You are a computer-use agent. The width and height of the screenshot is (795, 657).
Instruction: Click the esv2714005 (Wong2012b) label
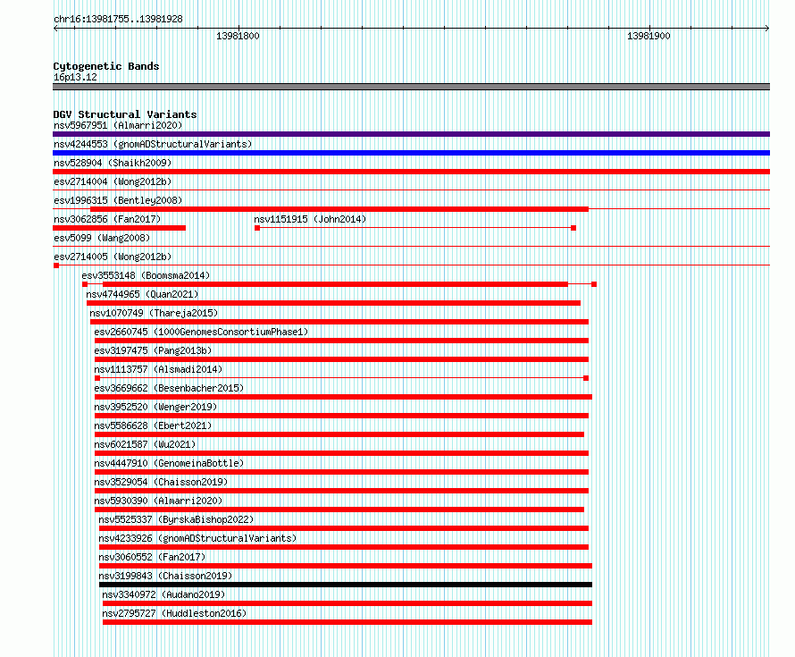113,257
